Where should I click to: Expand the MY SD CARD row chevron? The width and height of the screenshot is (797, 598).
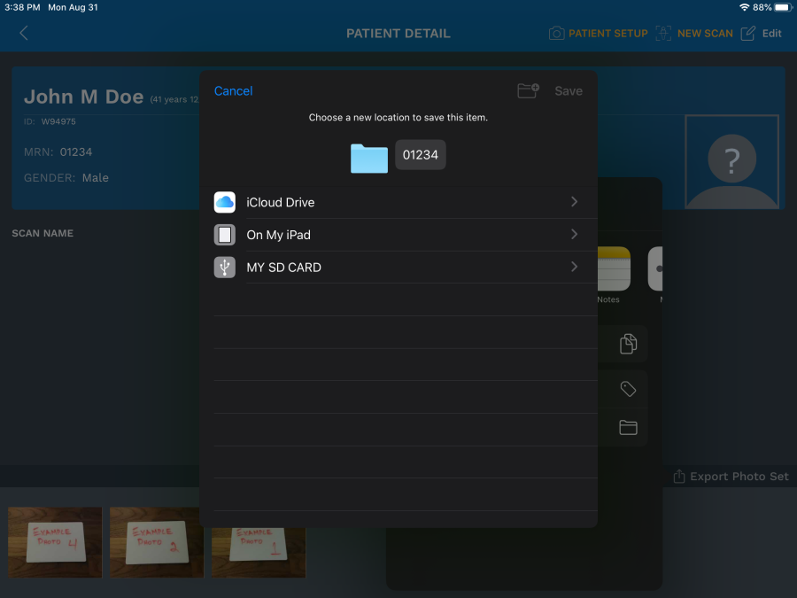click(x=574, y=268)
